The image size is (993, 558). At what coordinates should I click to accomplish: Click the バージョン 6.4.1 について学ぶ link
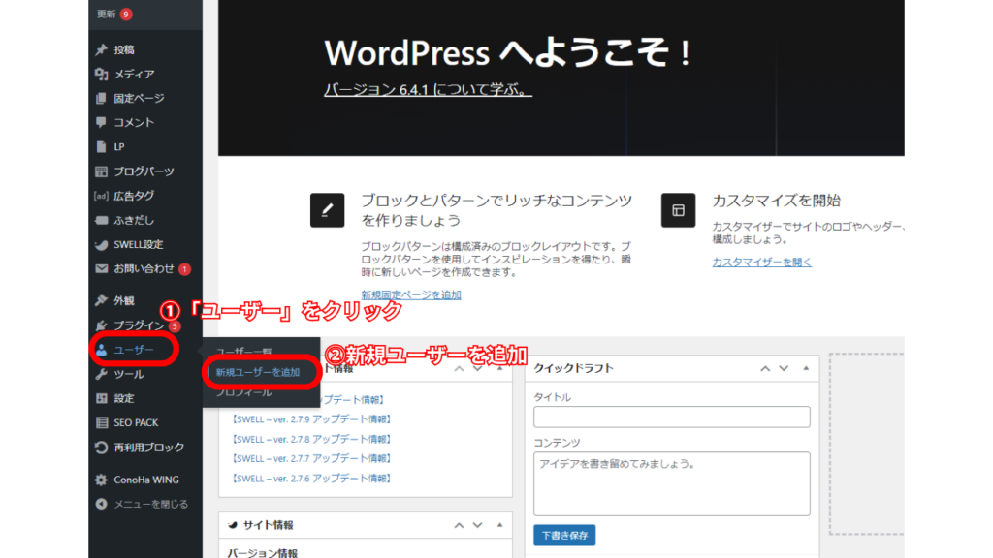pos(428,90)
